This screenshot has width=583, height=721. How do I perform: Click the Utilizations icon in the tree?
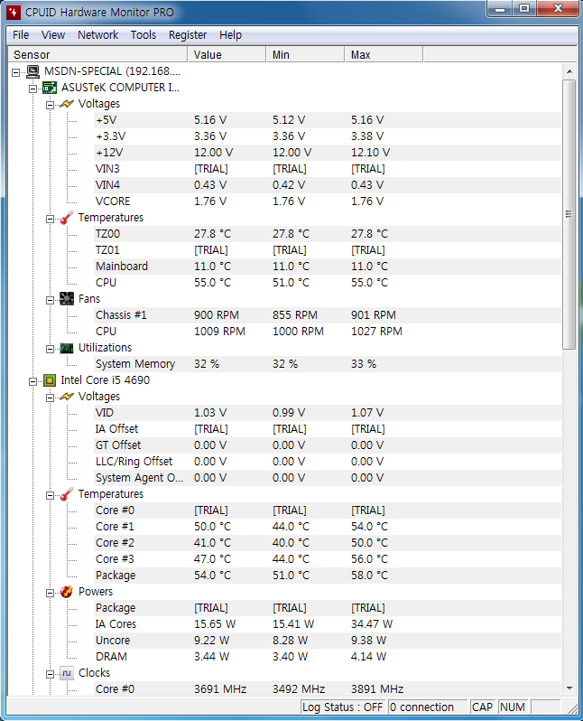(66, 348)
